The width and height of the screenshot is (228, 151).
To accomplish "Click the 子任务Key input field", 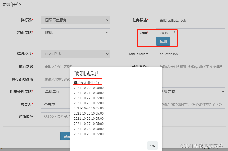I will (191, 67).
